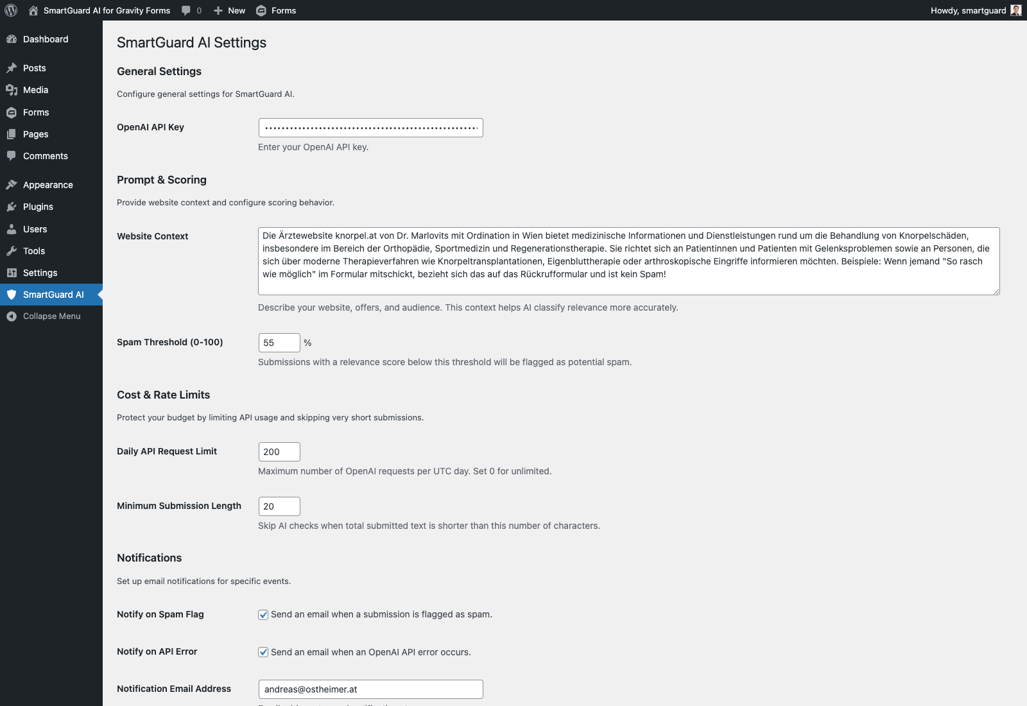Viewport: 1027px width, 706px height.
Task: Click the 'OpenAI API Key' label
Action: coord(150,127)
